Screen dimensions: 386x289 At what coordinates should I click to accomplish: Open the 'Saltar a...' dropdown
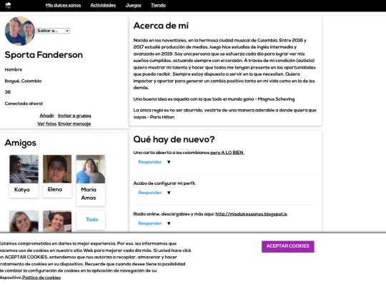(x=53, y=31)
